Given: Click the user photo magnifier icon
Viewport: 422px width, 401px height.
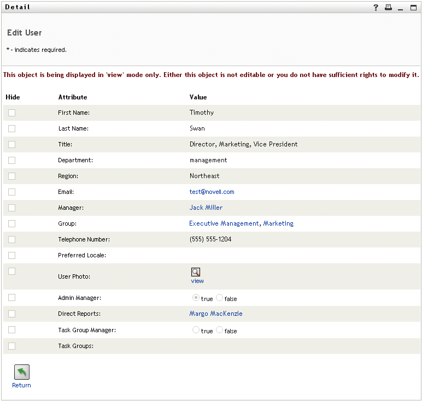Looking at the screenshot, I should tap(196, 272).
